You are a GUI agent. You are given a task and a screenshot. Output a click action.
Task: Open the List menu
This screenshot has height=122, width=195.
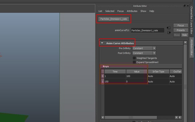100,11
